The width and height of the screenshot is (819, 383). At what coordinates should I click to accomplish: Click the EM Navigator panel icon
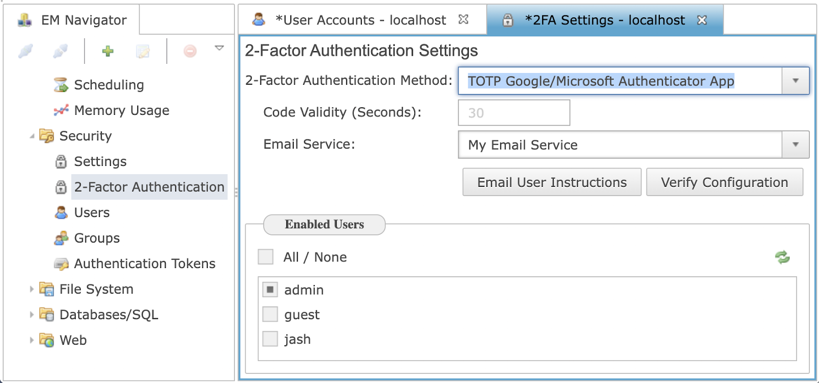click(x=25, y=20)
